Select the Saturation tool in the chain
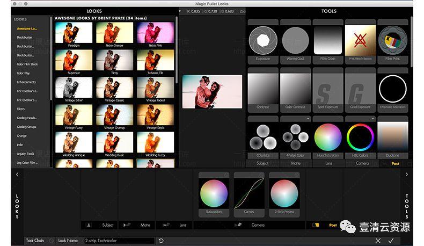The width and height of the screenshot is (424, 246). pos(214,194)
